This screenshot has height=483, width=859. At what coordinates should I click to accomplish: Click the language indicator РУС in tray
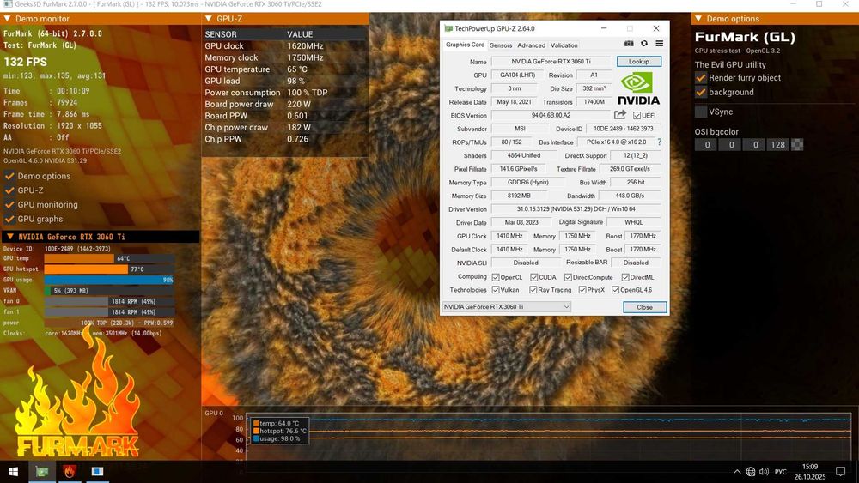[781, 472]
